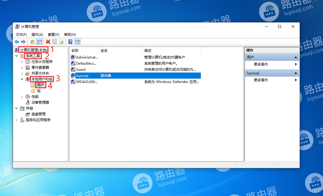This screenshot has height=196, width=323.
Task: Open the 帮助(H) menu
Action: click(x=70, y=35)
